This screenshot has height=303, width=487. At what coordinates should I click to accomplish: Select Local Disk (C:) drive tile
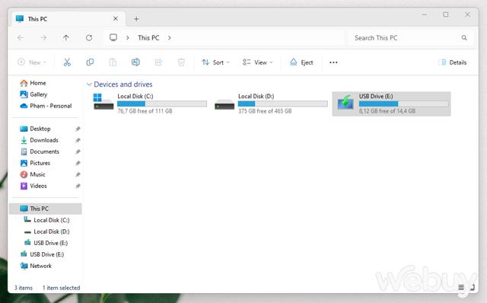click(150, 104)
